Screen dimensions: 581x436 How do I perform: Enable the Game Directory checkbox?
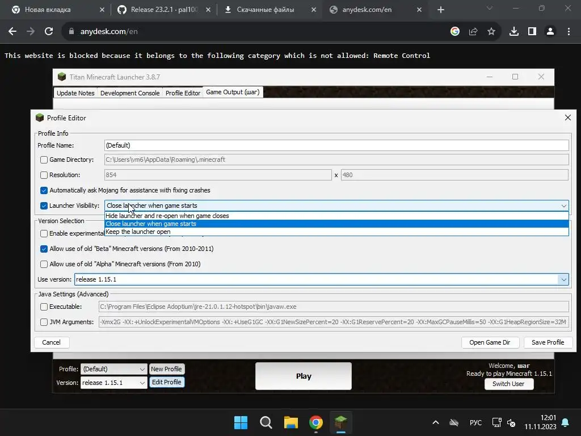(x=44, y=160)
